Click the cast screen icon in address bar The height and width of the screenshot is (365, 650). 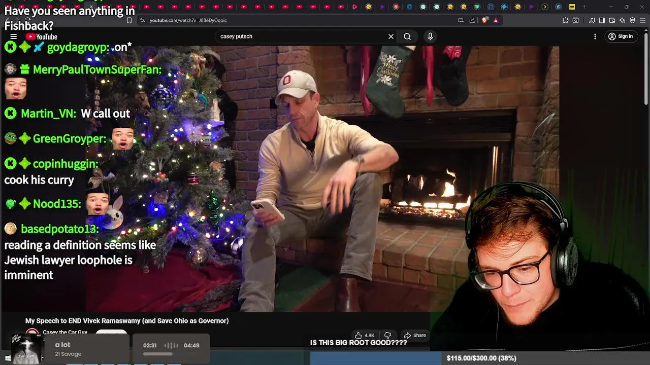[461, 20]
